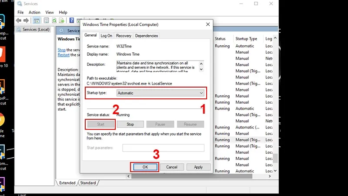This screenshot has height=196, width=348.
Task: Confirm the dialog with OK
Action: click(x=145, y=167)
